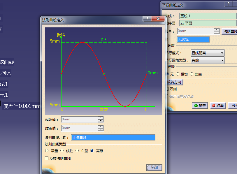Image resolution: width=237 pixels, height=174 pixels.
Task: Confirm with the 确定 button
Action: (x=200, y=106)
